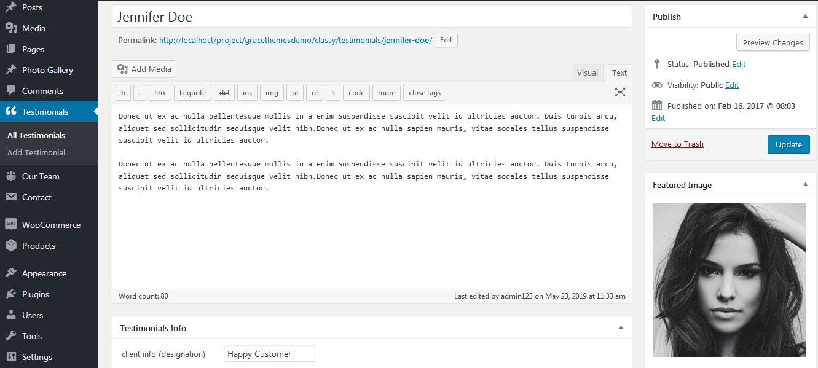Click the client info designation field

pyautogui.click(x=269, y=353)
